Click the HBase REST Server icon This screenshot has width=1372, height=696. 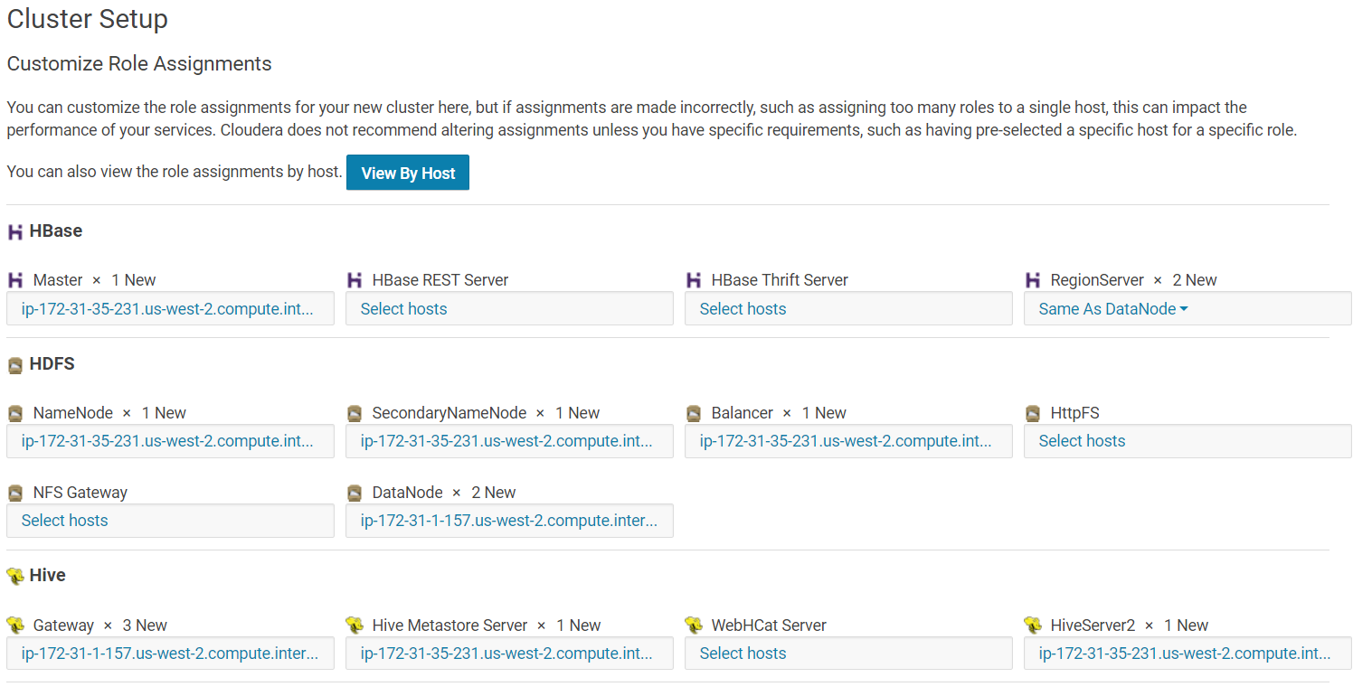point(355,280)
